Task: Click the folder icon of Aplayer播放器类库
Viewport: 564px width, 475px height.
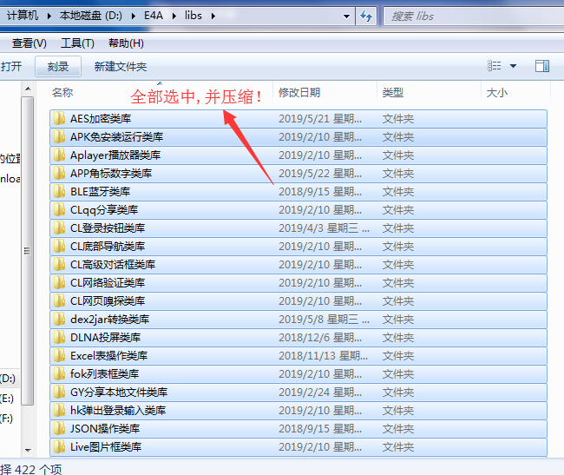Action: pyautogui.click(x=59, y=155)
